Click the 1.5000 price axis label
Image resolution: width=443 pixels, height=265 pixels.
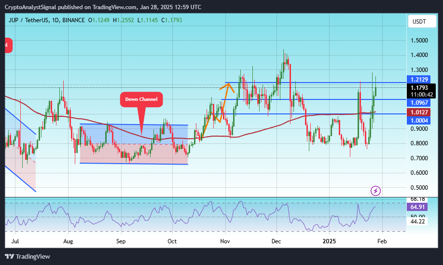pyautogui.click(x=419, y=41)
